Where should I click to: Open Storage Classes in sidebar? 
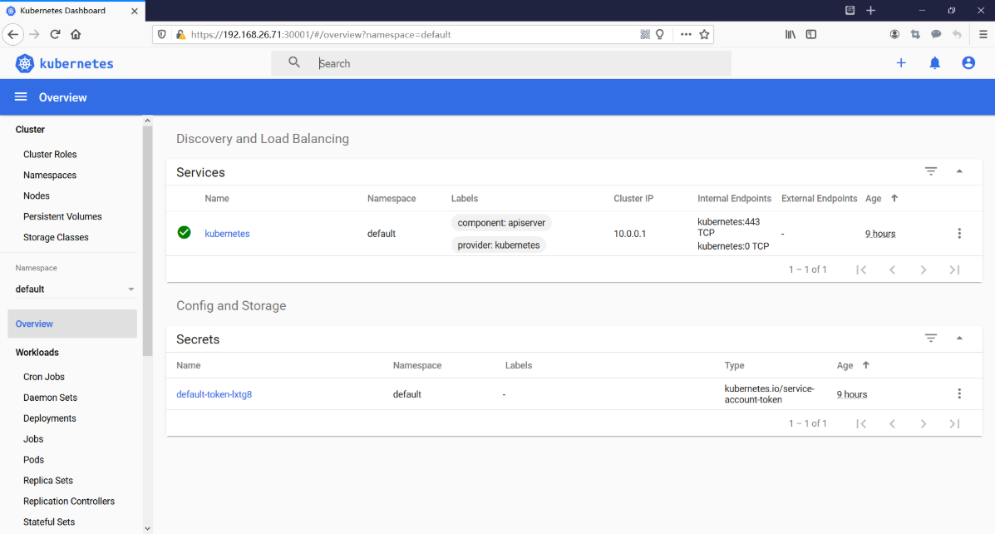[56, 237]
